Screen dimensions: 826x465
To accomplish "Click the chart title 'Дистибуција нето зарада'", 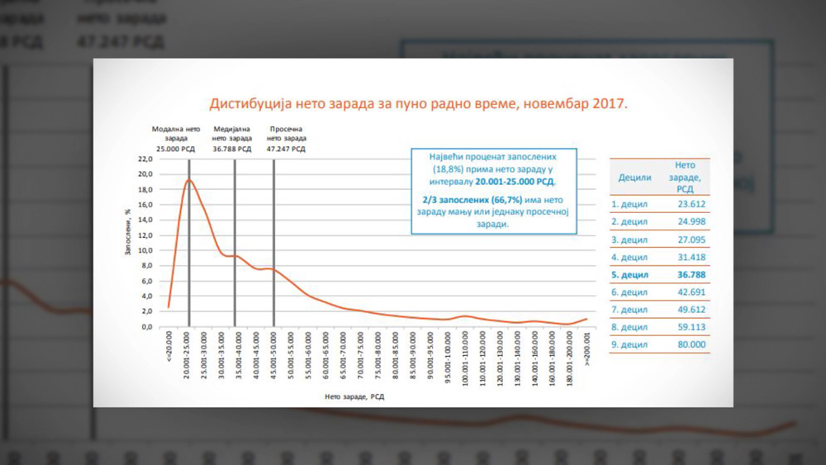I will (x=418, y=104).
